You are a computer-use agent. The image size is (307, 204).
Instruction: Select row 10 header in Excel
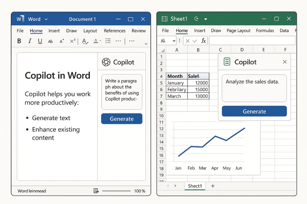(161, 116)
